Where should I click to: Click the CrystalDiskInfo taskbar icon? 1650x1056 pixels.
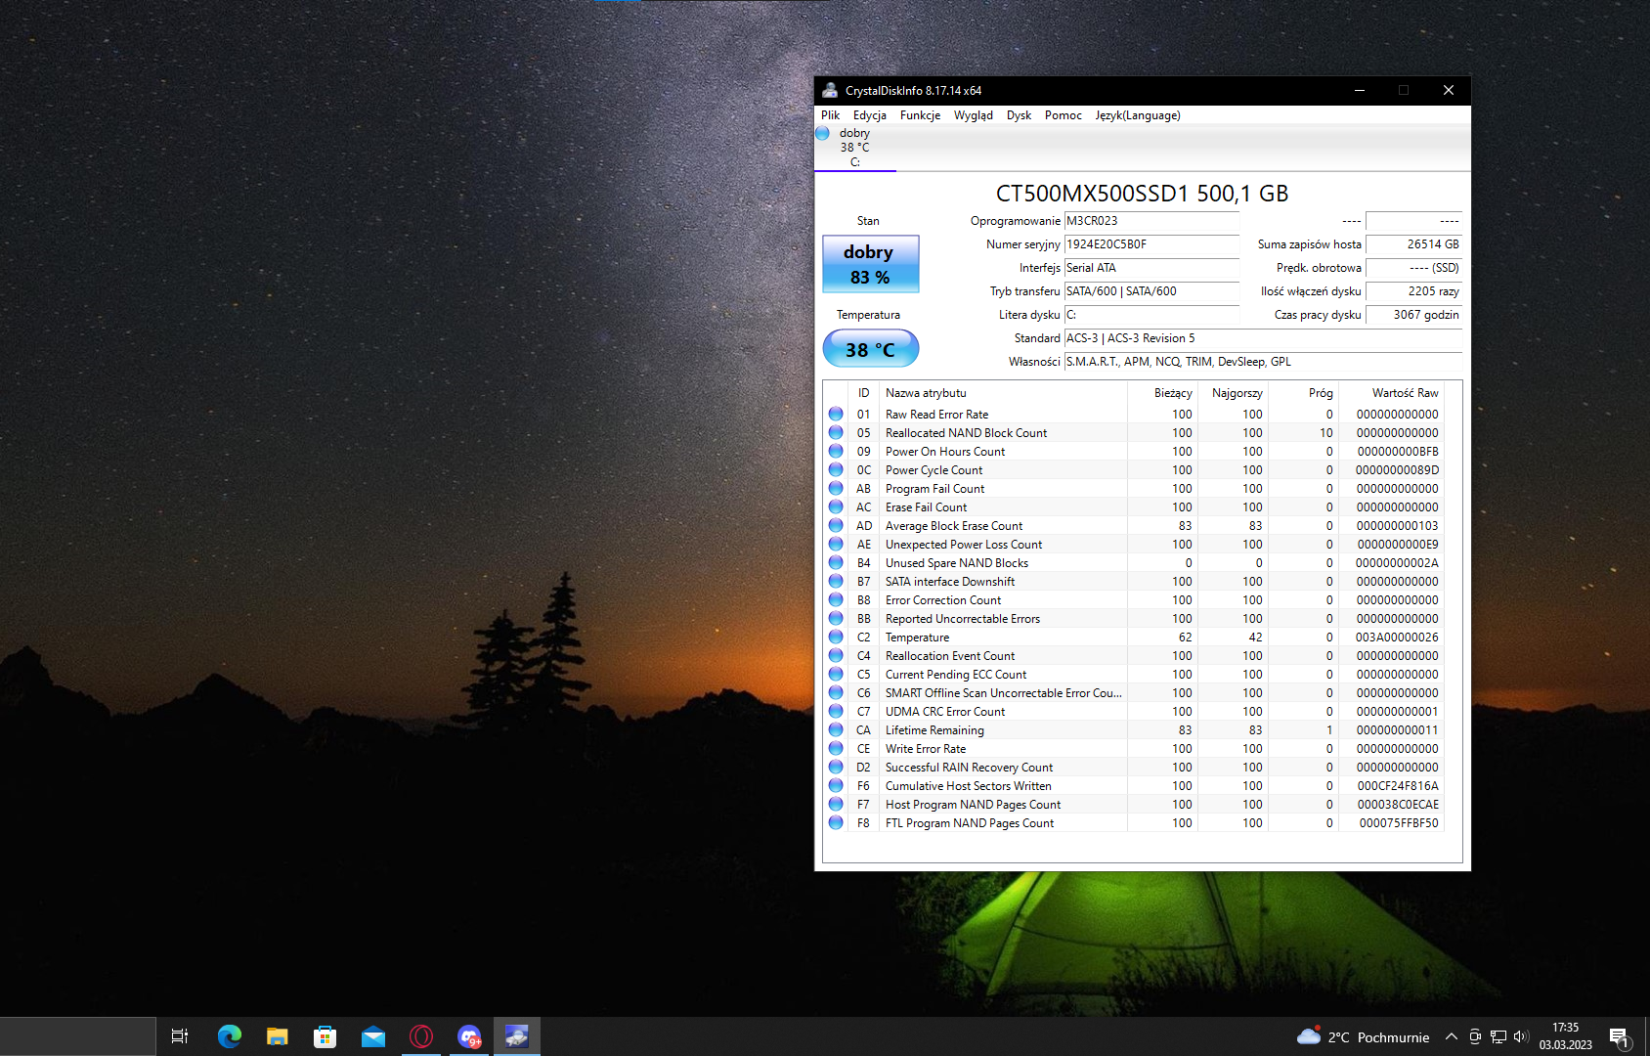click(517, 1036)
